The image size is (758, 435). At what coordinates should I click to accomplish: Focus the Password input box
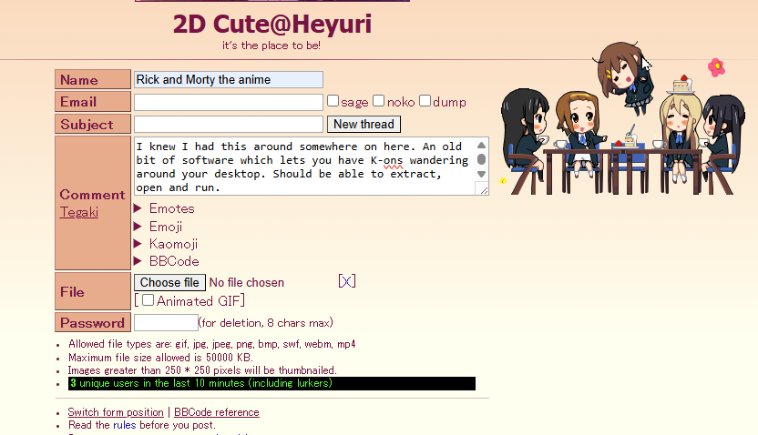[166, 322]
